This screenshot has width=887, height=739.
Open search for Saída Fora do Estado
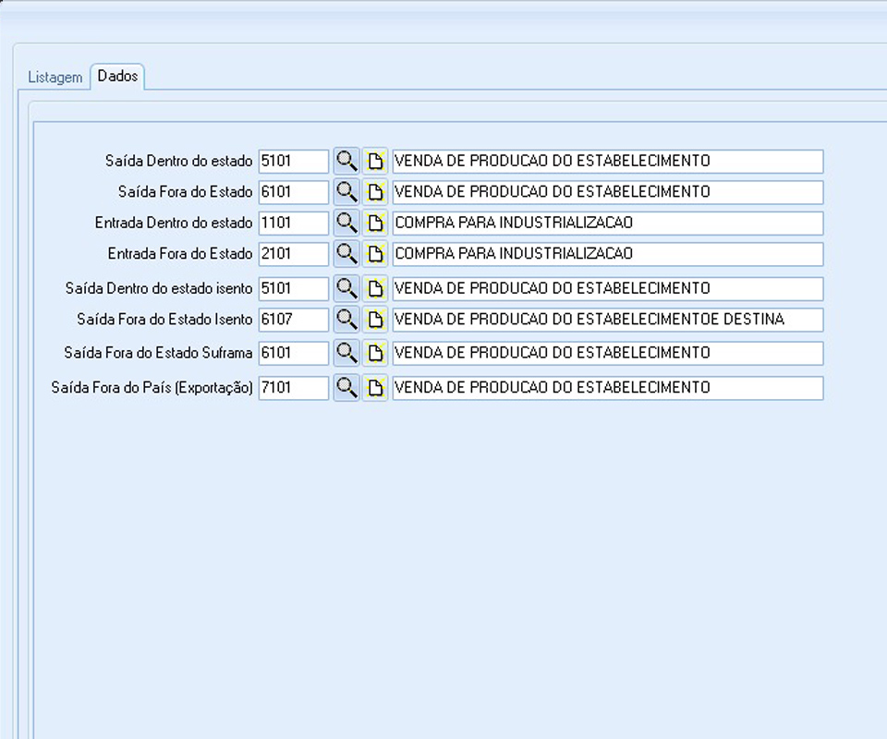346,192
